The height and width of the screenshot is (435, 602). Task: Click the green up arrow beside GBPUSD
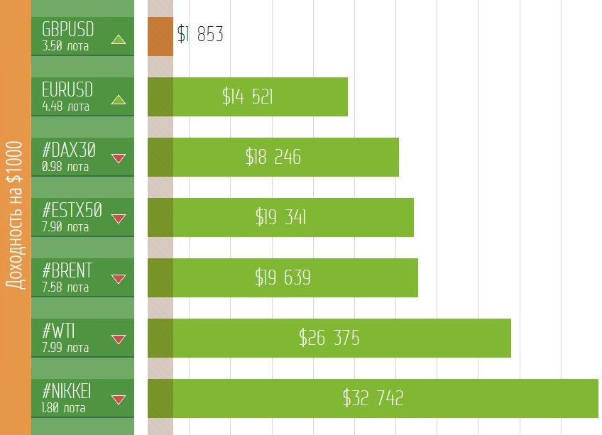point(119,40)
